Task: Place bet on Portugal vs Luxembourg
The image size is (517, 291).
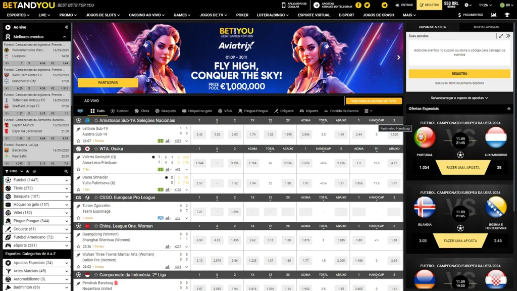Action: 462,168
